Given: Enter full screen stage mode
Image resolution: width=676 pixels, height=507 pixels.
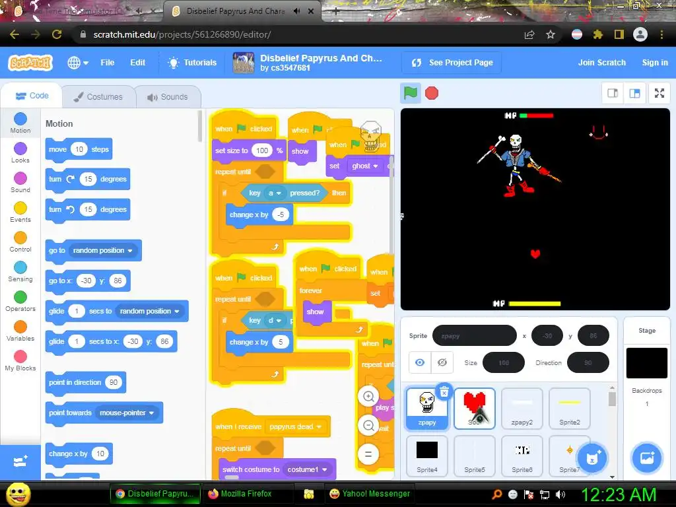Looking at the screenshot, I should pyautogui.click(x=659, y=93).
